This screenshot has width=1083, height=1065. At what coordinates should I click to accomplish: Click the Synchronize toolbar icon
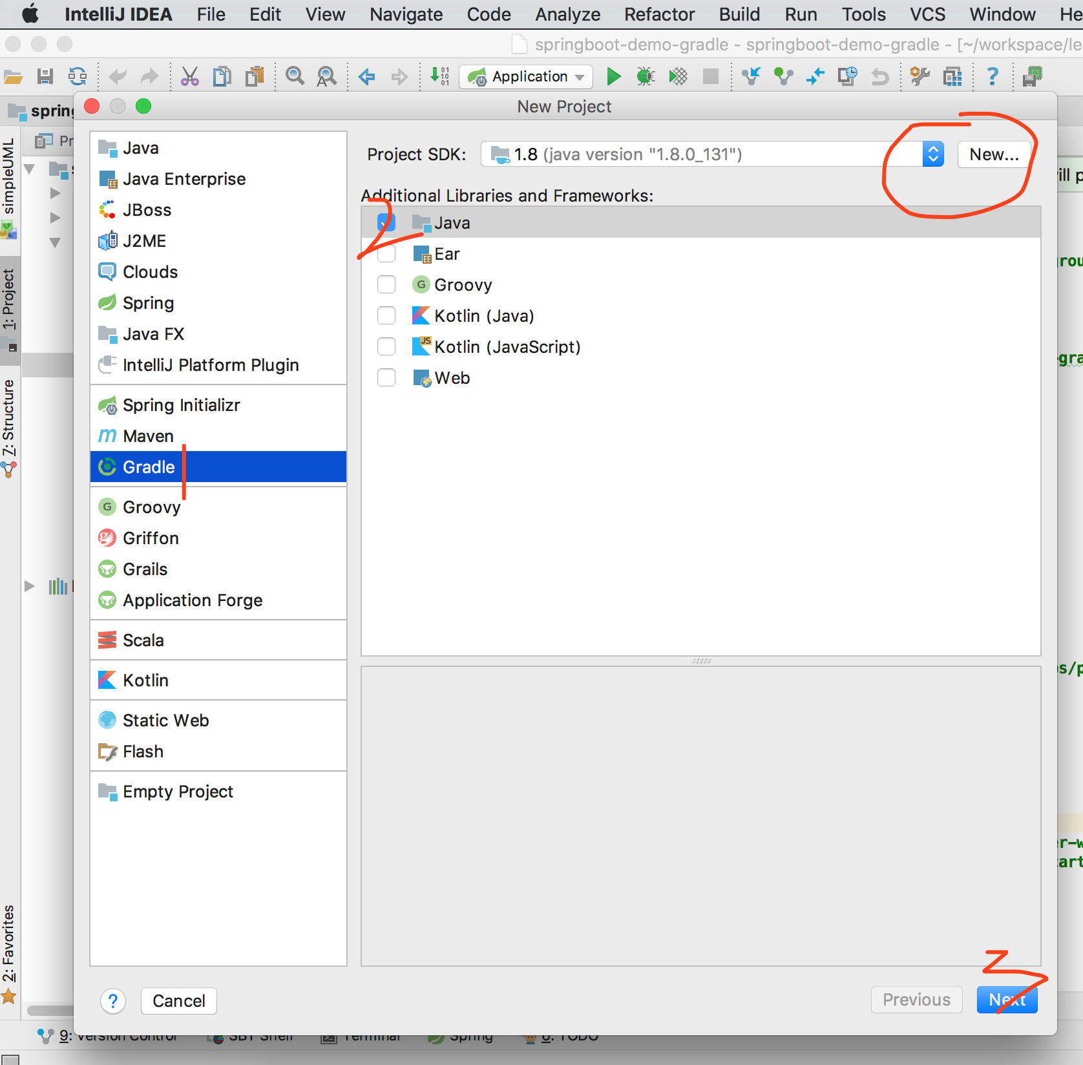[x=78, y=77]
